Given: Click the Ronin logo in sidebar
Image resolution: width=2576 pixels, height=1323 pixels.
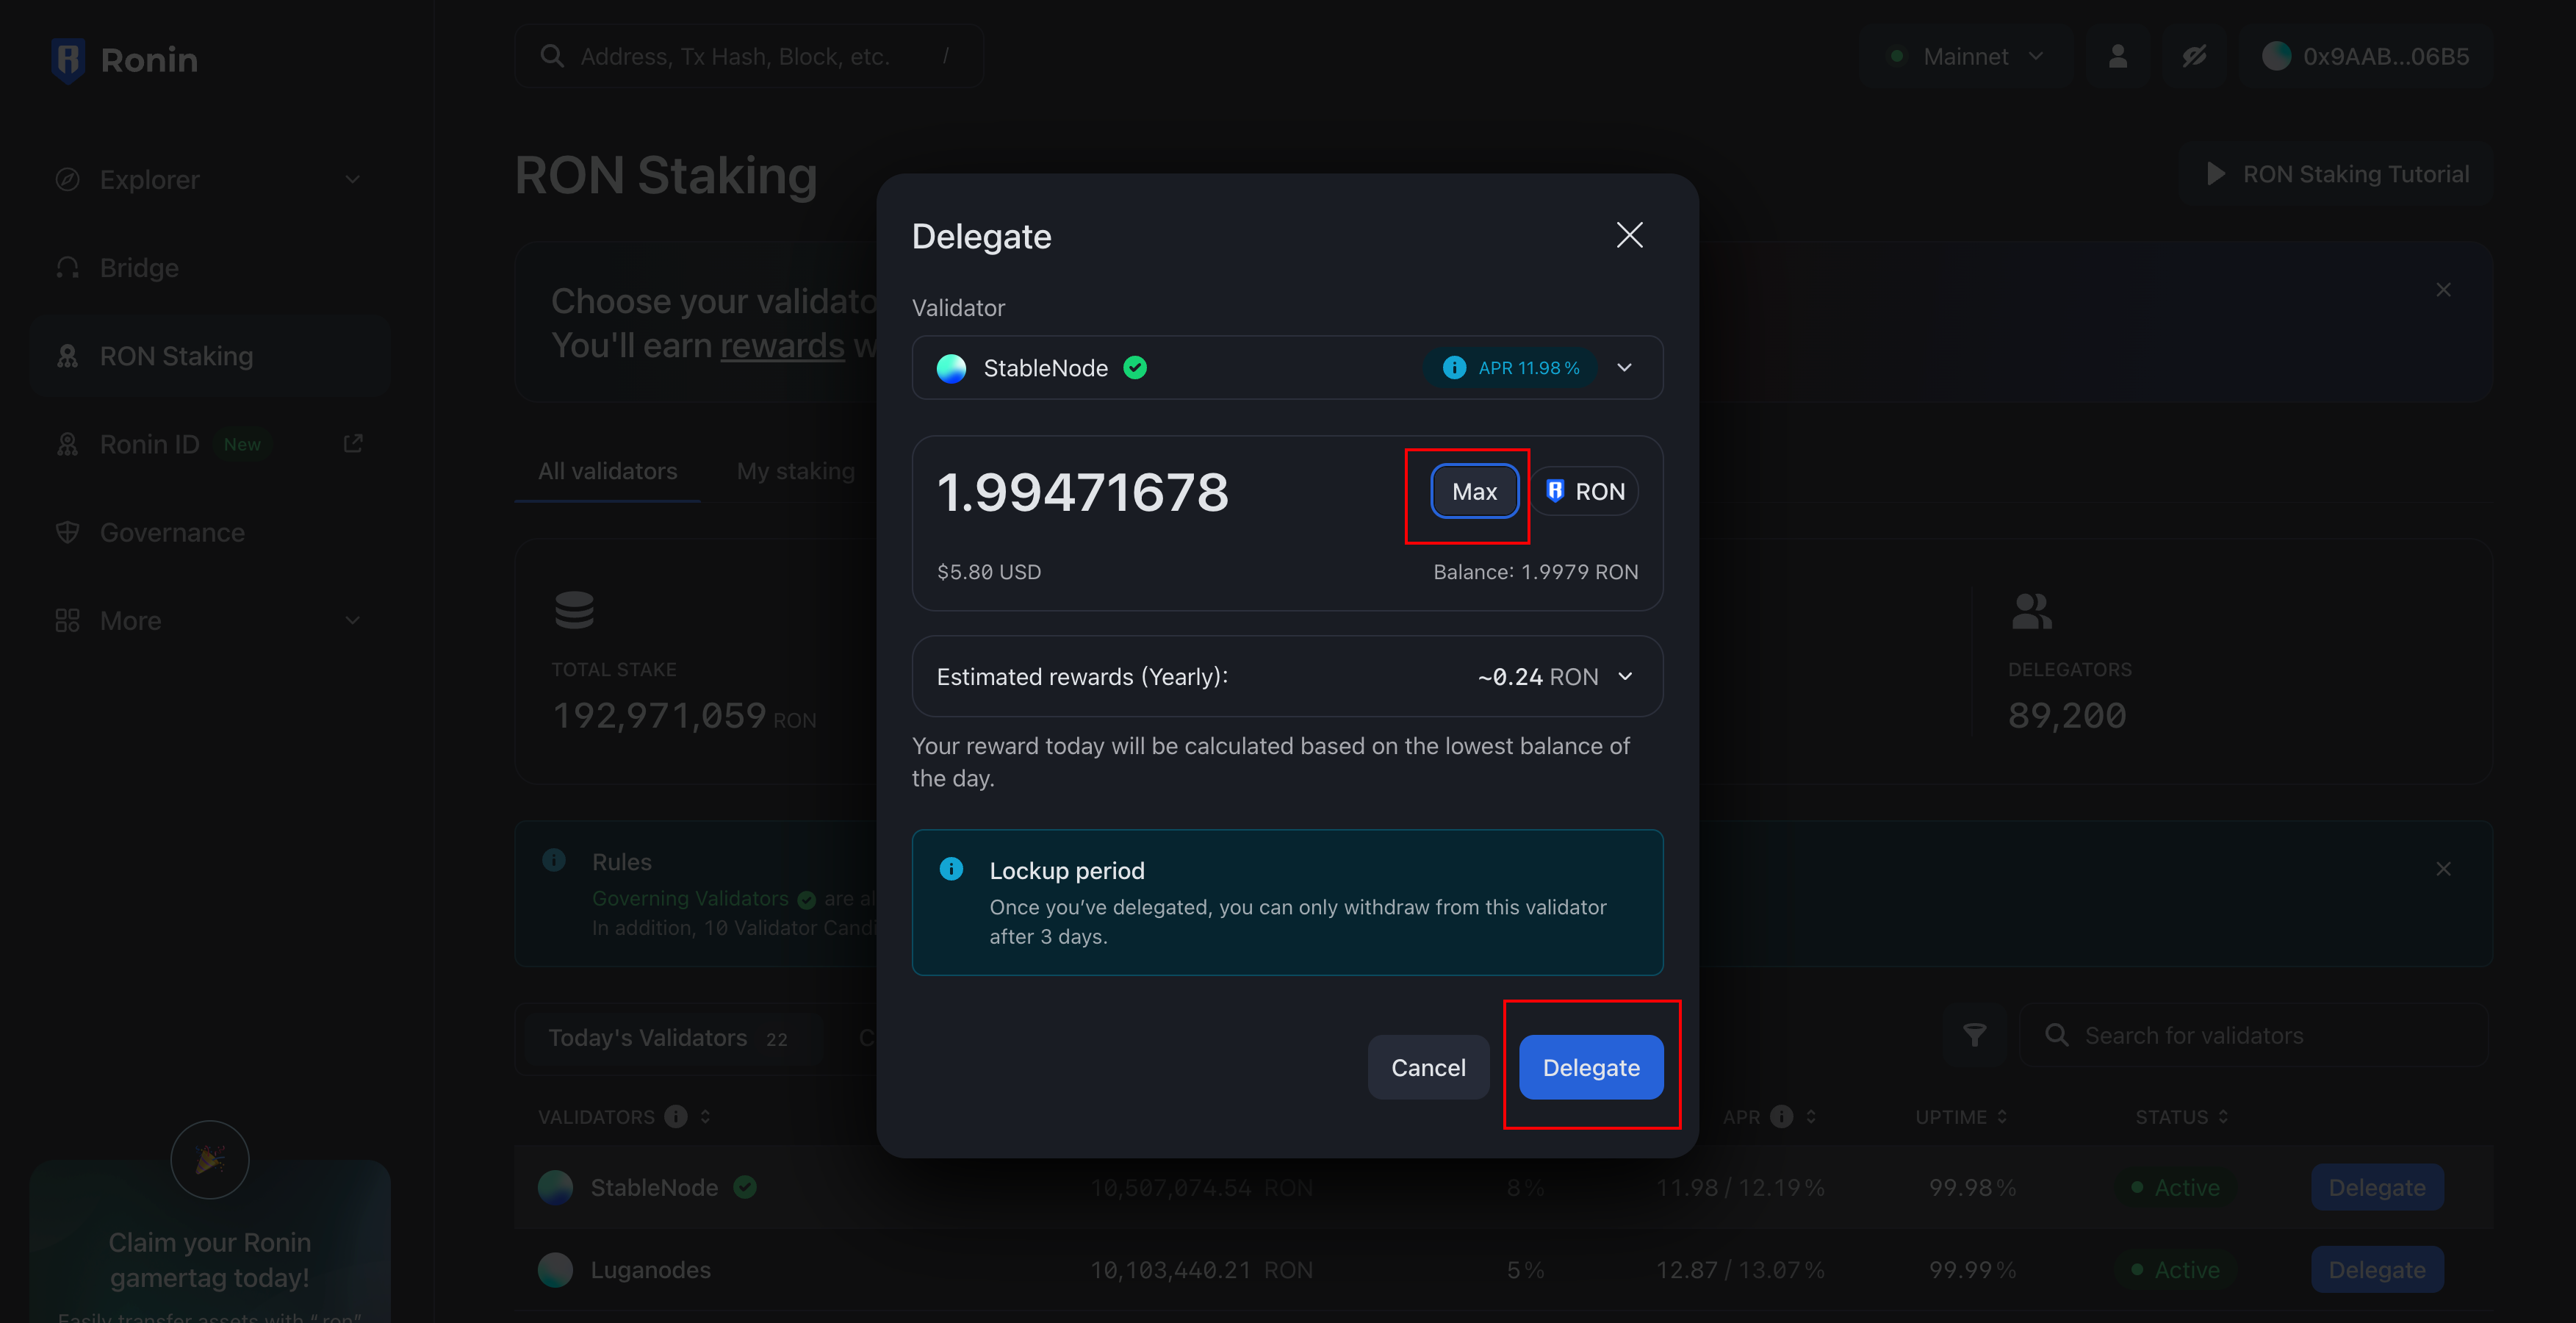Looking at the screenshot, I should pyautogui.click(x=124, y=60).
